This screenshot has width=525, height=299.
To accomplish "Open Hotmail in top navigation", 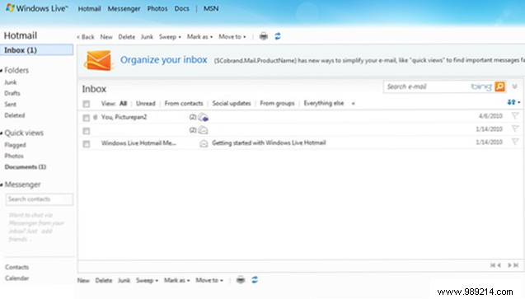I will tap(89, 9).
